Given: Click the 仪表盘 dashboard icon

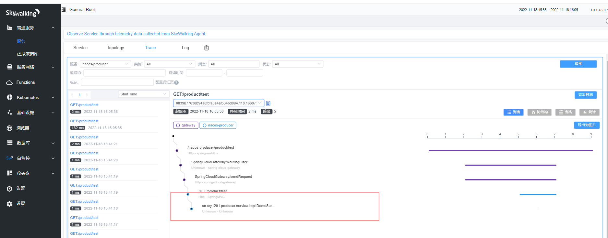Looking at the screenshot, I should (10, 173).
